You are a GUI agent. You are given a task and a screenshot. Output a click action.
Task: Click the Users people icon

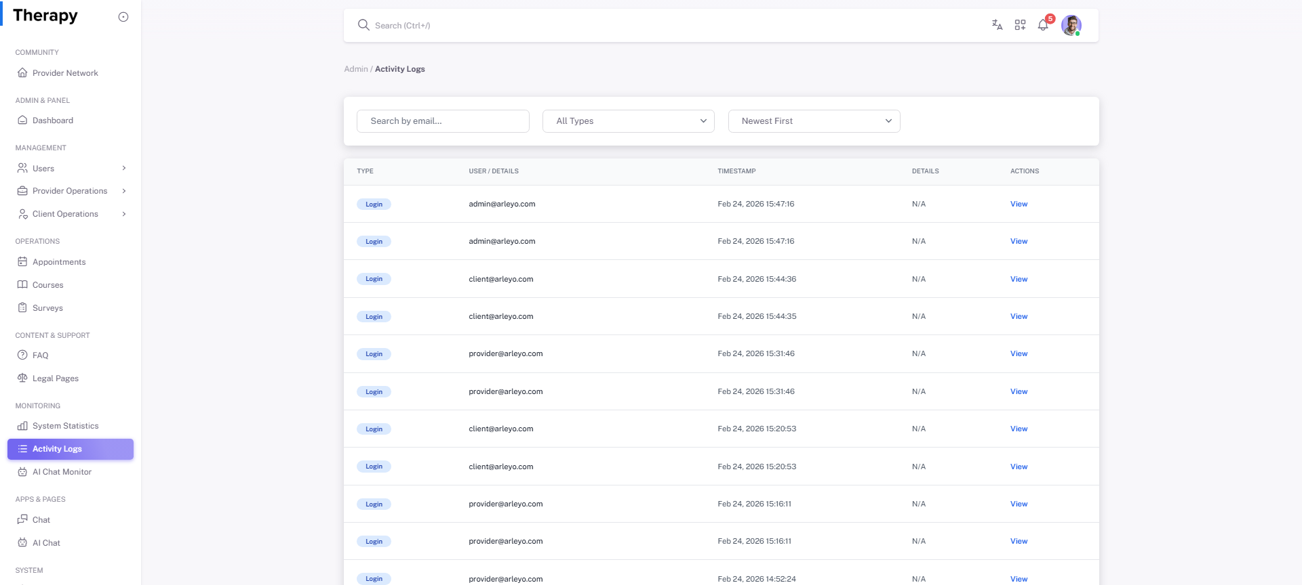(x=22, y=168)
